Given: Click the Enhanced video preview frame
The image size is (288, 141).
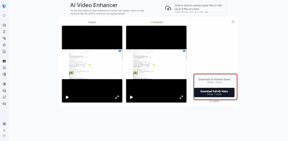Looking at the screenshot, I should [x=156, y=64].
